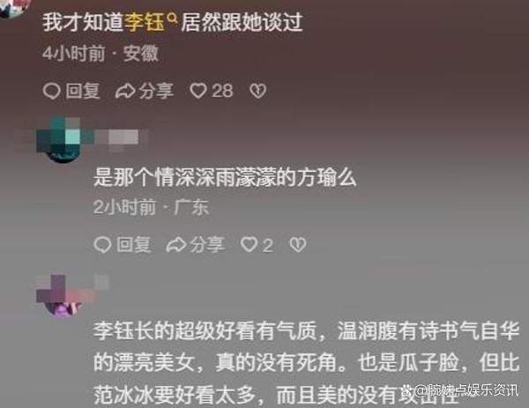Tap the 28 like count number
This screenshot has height=408, width=529.
pyautogui.click(x=222, y=91)
